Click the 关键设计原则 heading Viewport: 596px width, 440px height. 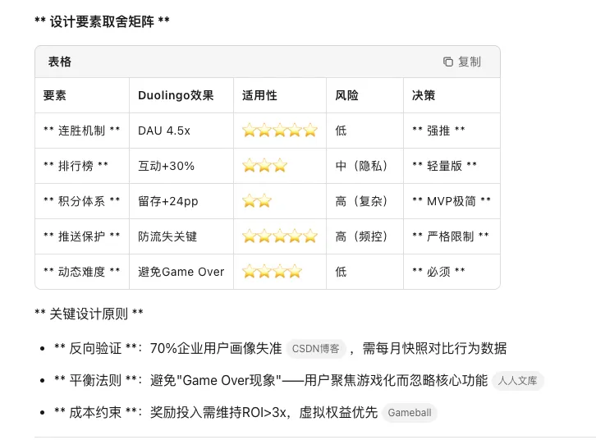(89, 314)
